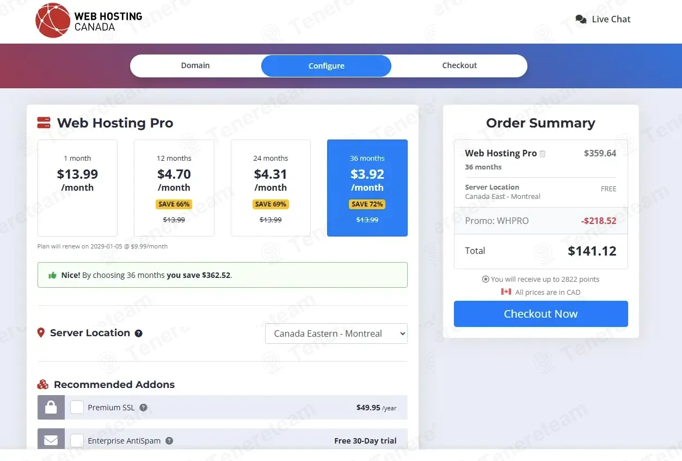Viewport: 682px width, 461px height.
Task: Click the FREE server location label
Action: [609, 189]
